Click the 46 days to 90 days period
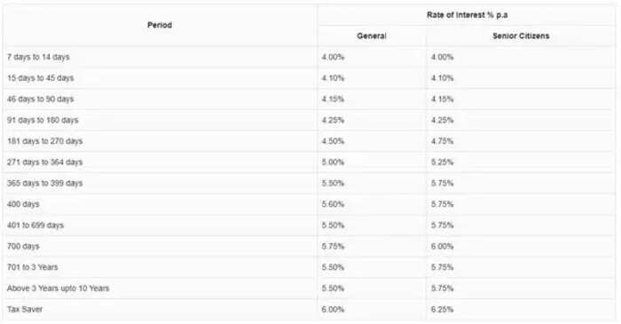 [x=41, y=99]
